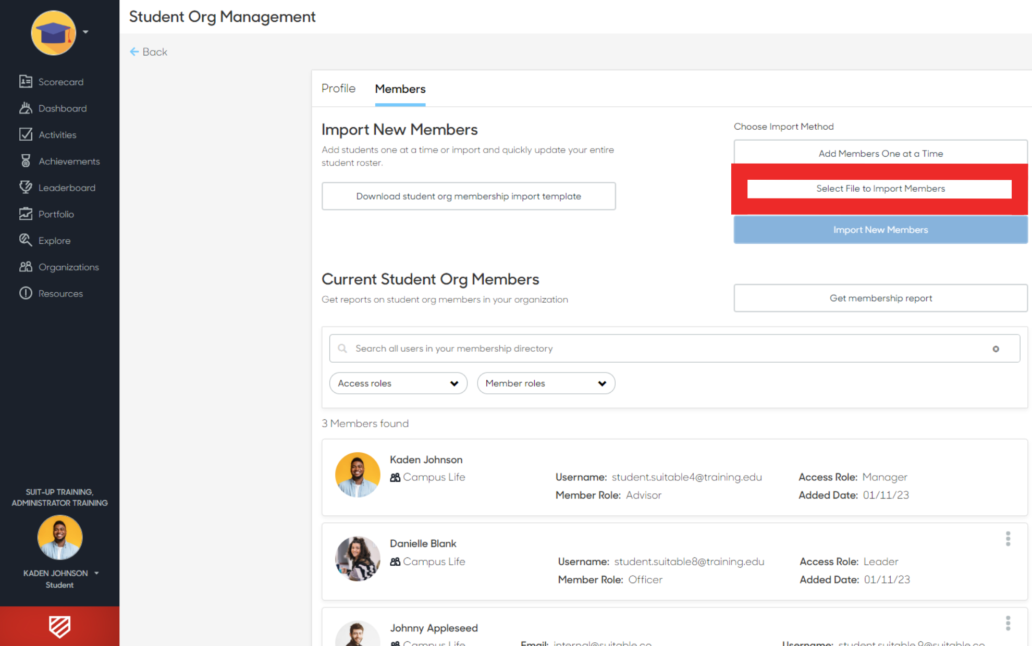This screenshot has width=1032, height=646.
Task: Expand the dropdown arrow beside the logo
Action: coord(85,32)
